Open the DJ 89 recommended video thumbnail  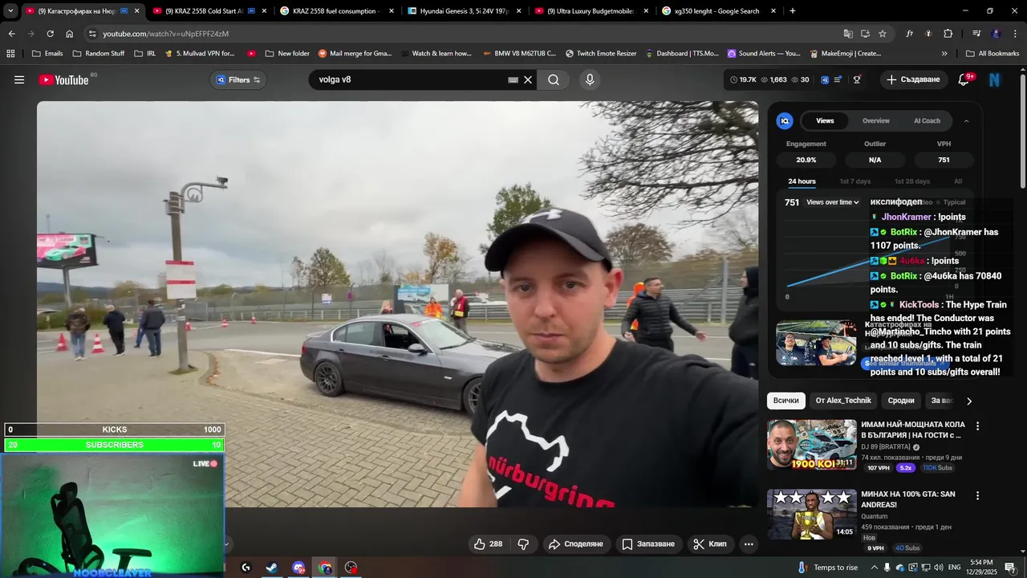click(x=812, y=444)
